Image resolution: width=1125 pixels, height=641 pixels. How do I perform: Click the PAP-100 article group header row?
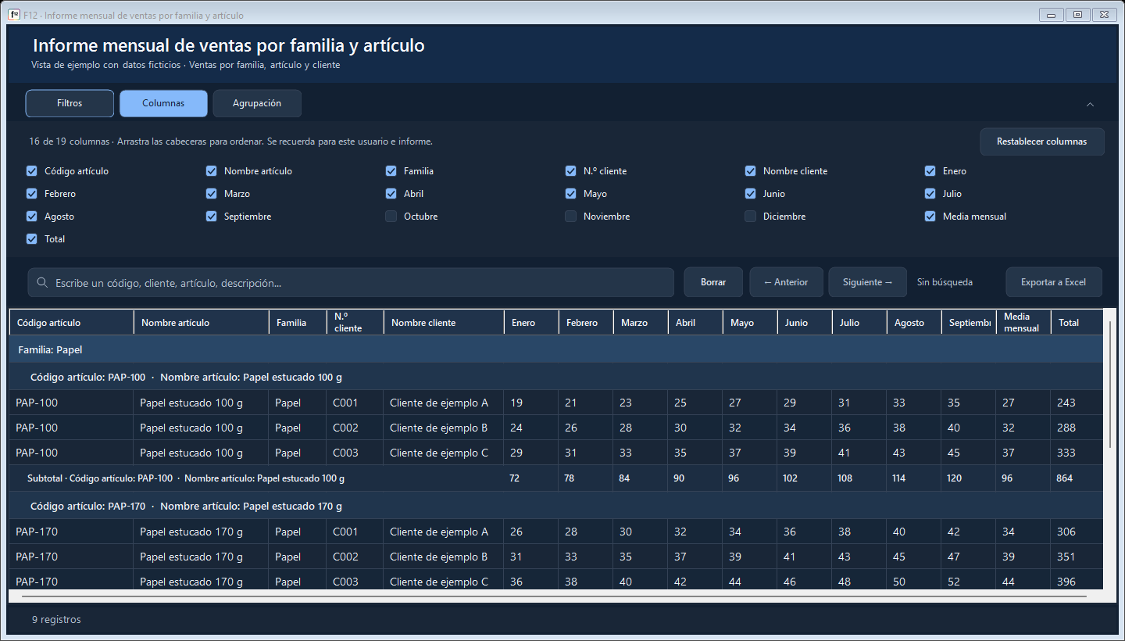(556, 377)
